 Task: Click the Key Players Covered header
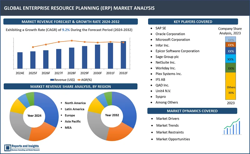pyautogui.click(x=193, y=22)
